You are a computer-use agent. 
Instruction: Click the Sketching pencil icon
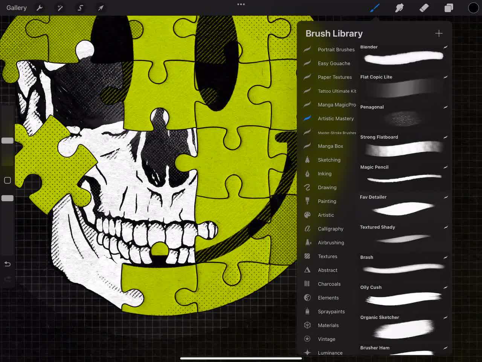[307, 160]
